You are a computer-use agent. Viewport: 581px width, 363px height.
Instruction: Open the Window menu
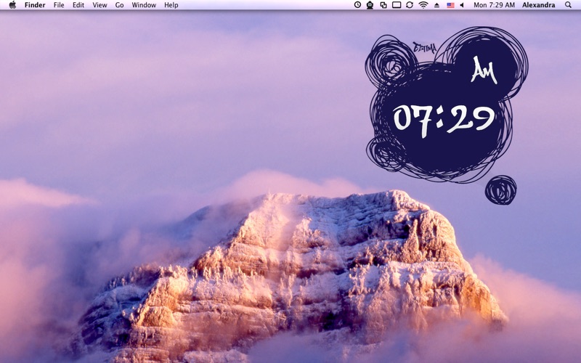[144, 5]
